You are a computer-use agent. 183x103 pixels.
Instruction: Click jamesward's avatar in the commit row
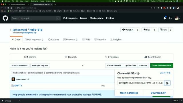[13, 79]
